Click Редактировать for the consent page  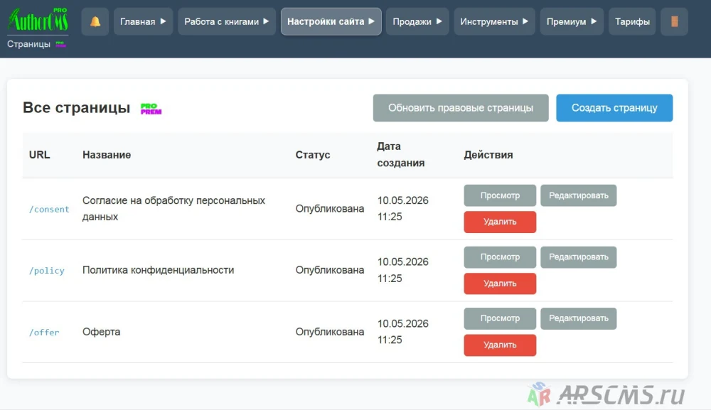[579, 195]
